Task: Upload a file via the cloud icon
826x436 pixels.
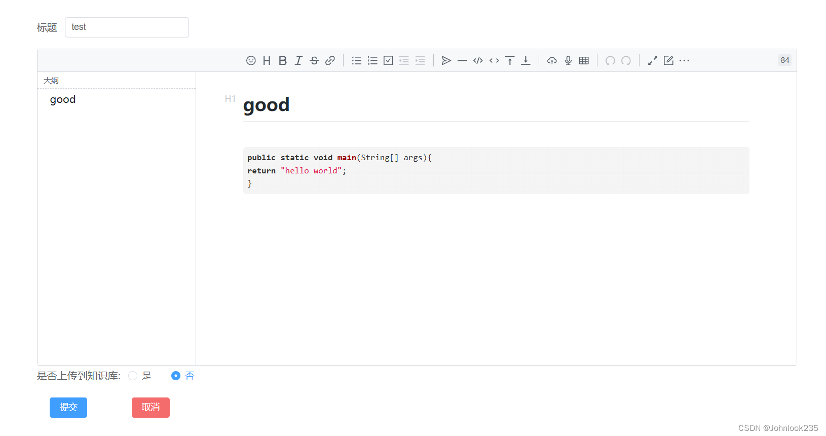Action: pos(552,60)
